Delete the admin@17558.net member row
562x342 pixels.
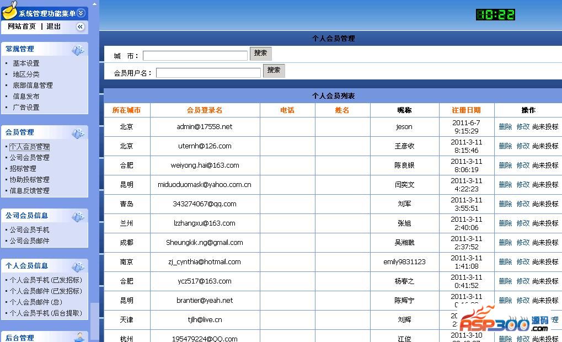coord(505,127)
